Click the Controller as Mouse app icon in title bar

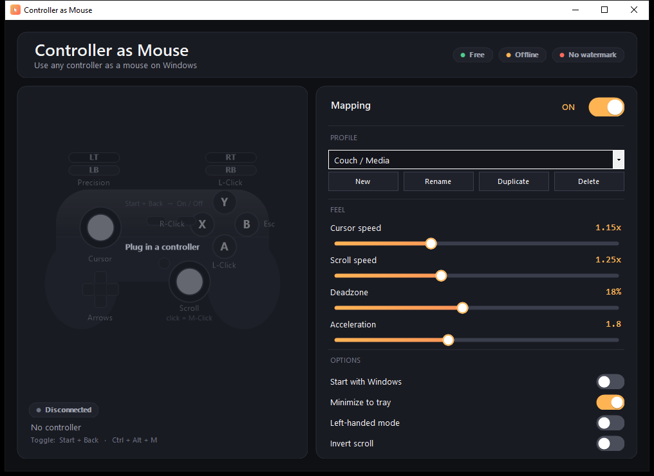pyautogui.click(x=15, y=10)
